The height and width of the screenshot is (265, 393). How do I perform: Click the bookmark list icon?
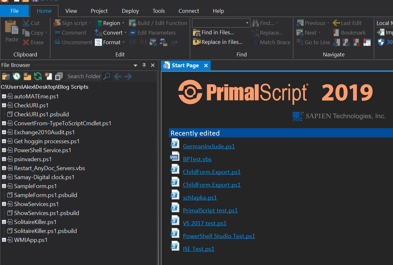pos(367,42)
